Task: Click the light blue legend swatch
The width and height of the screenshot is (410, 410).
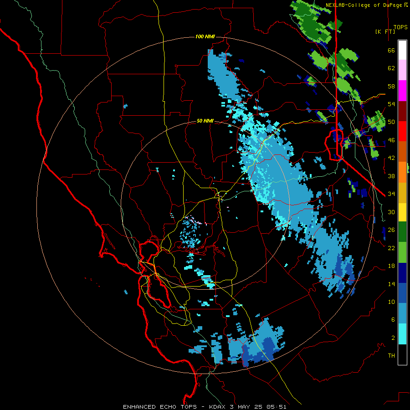Action: [x=402, y=313]
